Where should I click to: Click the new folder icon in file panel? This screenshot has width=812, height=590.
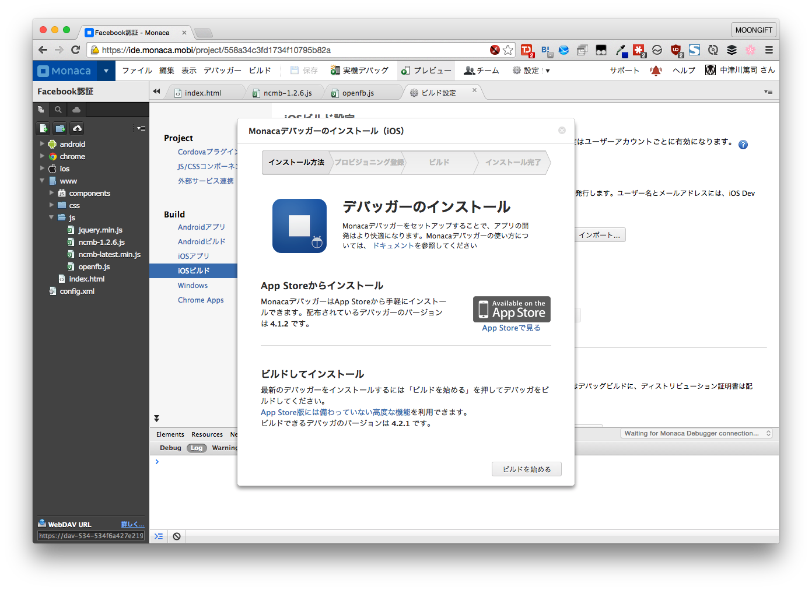60,128
